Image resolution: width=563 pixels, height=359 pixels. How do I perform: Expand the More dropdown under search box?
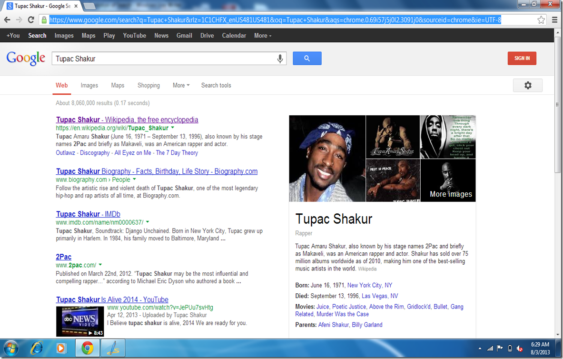pos(181,85)
